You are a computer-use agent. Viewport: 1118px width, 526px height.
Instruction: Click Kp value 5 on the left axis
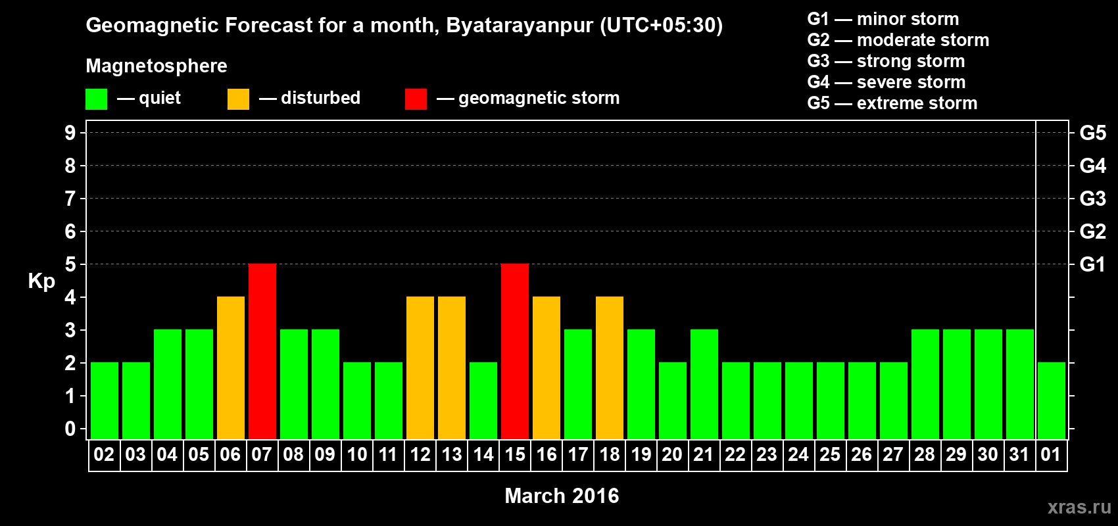(70, 264)
